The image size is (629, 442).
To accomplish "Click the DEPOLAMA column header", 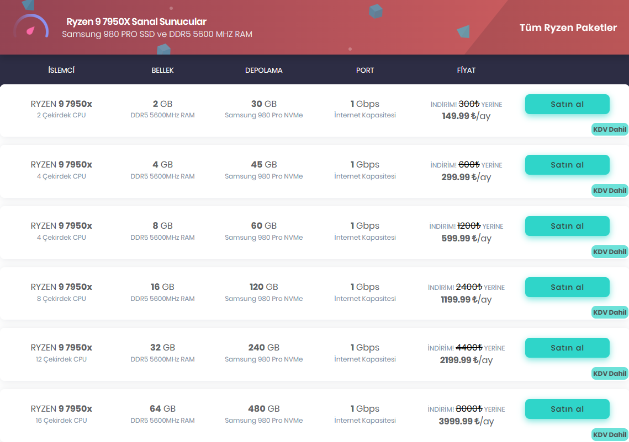I will pyautogui.click(x=263, y=71).
